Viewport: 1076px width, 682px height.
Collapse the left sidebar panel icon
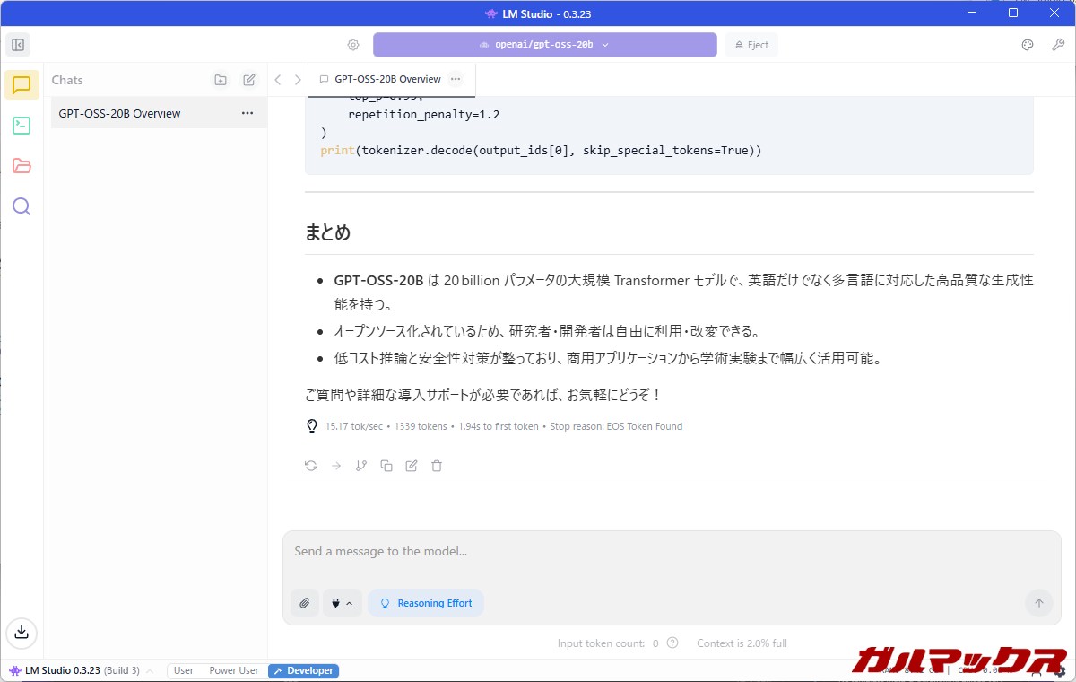[x=18, y=45]
